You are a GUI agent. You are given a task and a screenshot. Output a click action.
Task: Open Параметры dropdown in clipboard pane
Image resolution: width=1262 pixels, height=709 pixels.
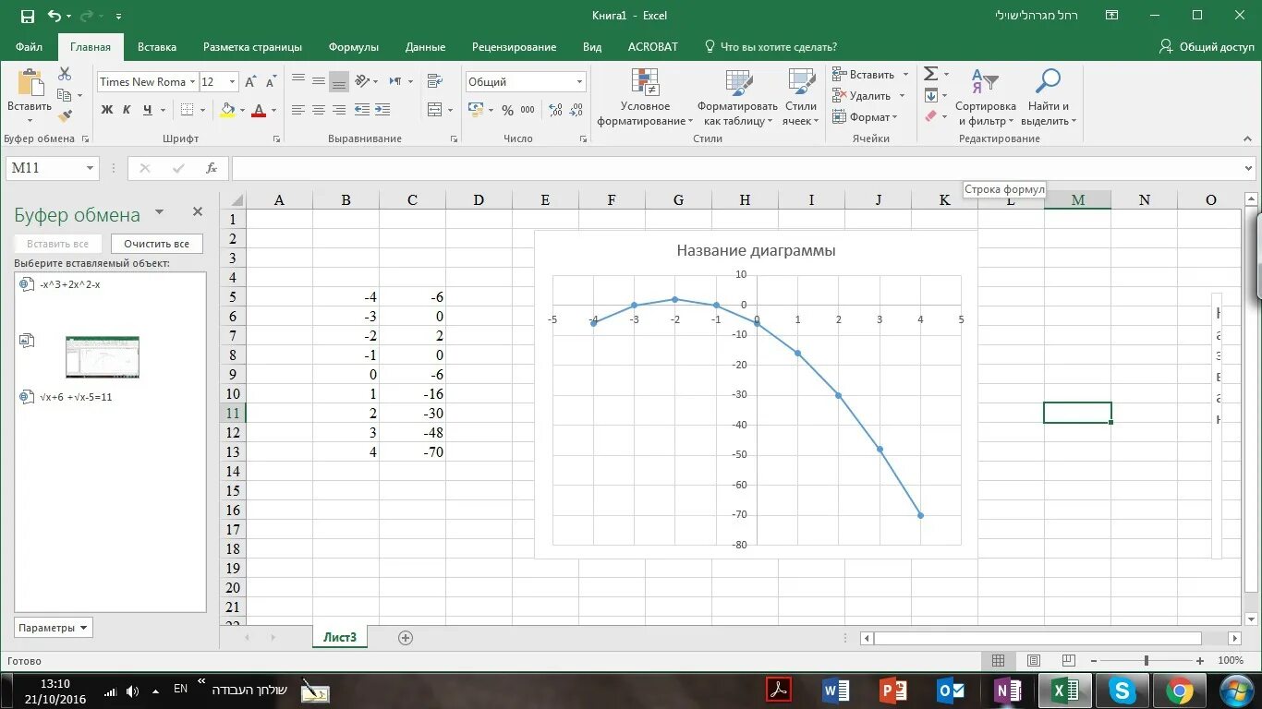(54, 628)
